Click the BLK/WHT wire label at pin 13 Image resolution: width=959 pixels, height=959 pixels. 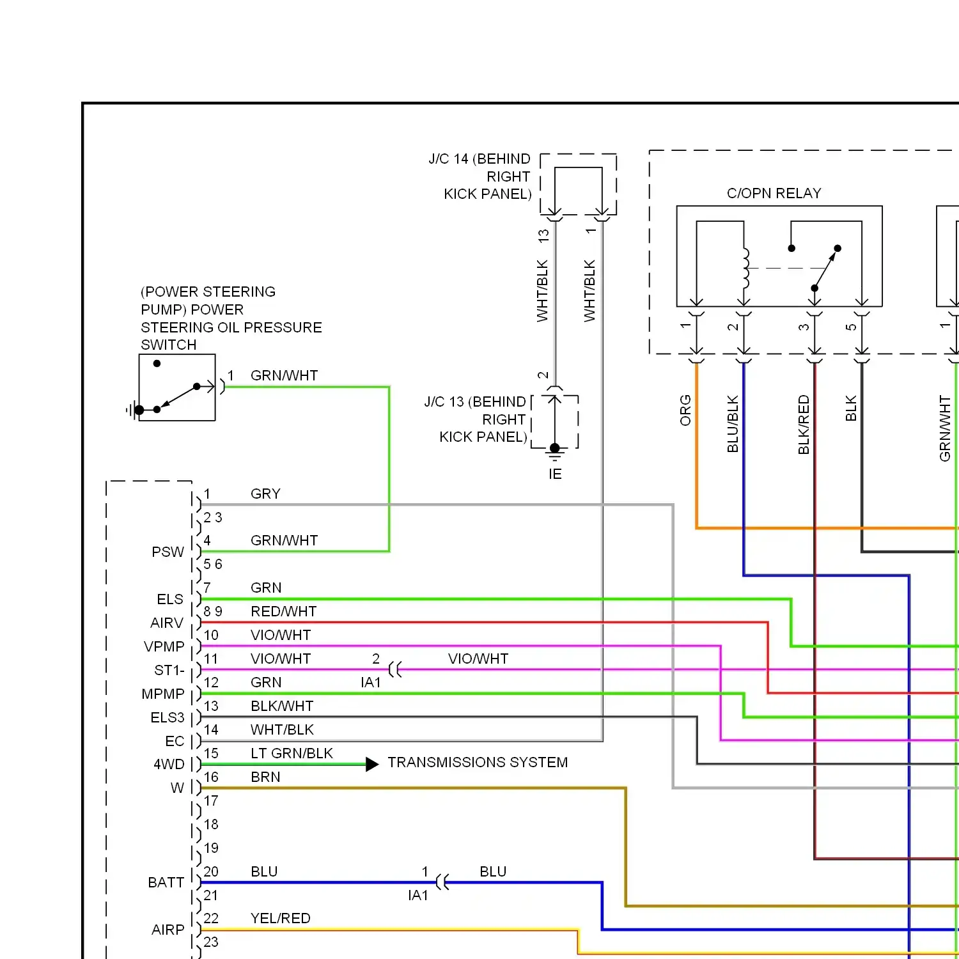click(282, 706)
